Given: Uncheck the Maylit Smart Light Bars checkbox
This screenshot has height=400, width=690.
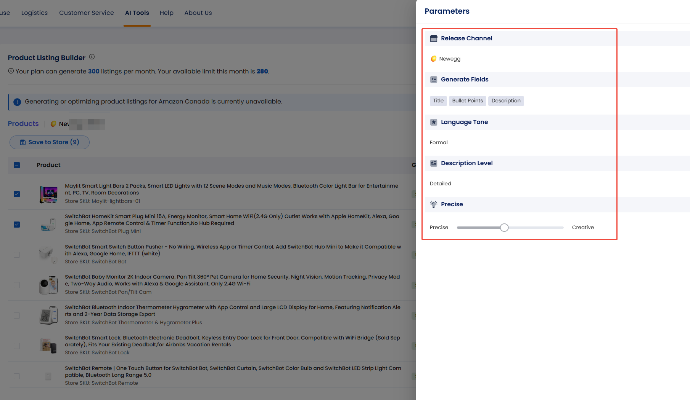Looking at the screenshot, I should pos(17,194).
